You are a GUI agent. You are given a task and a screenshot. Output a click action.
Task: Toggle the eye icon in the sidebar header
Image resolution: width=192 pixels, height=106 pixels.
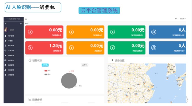pyautogui.click(x=21, y=23)
